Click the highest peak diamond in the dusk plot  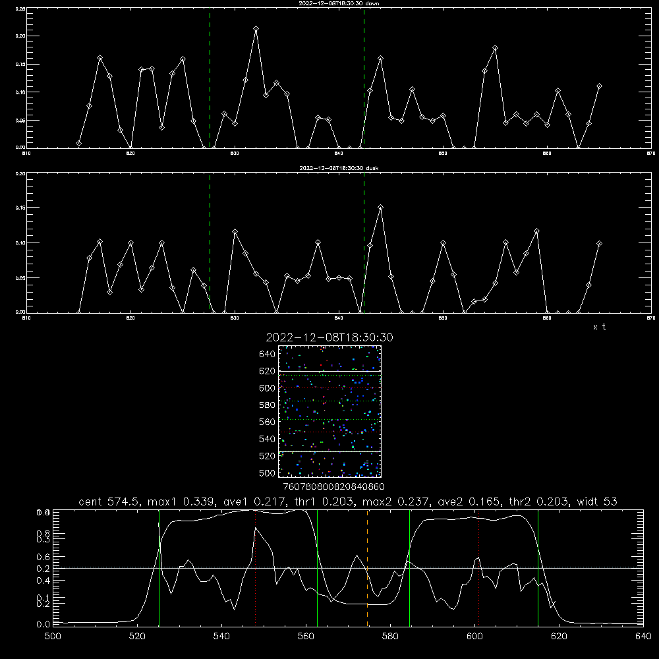380,207
